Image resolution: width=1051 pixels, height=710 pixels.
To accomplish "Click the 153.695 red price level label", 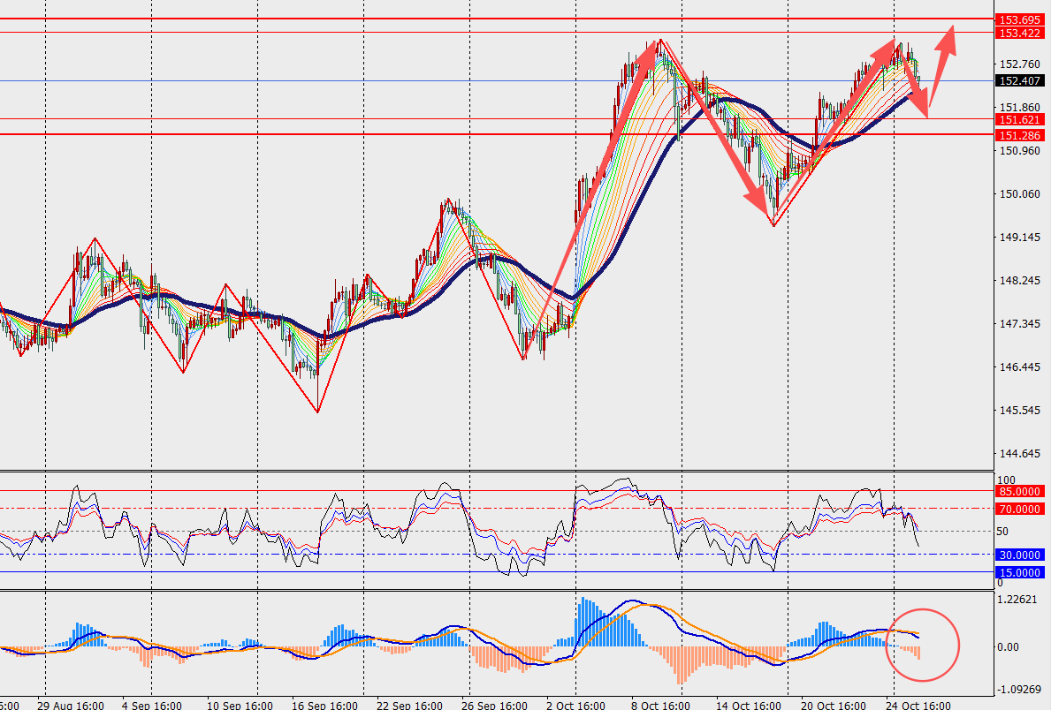I will pyautogui.click(x=1021, y=19).
